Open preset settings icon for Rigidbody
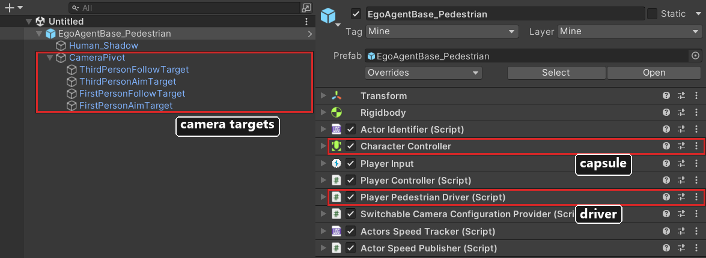This screenshot has width=706, height=258. click(681, 112)
